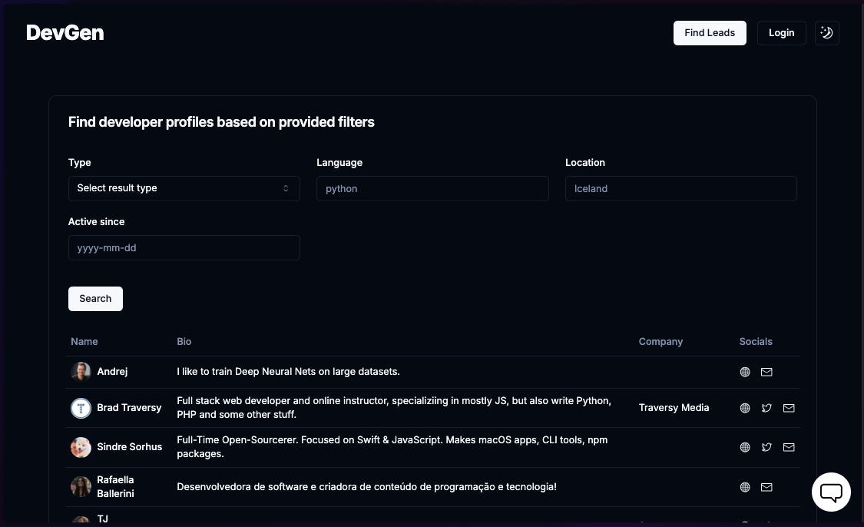The image size is (864, 527).
Task: Open the Login page
Action: 781,33
